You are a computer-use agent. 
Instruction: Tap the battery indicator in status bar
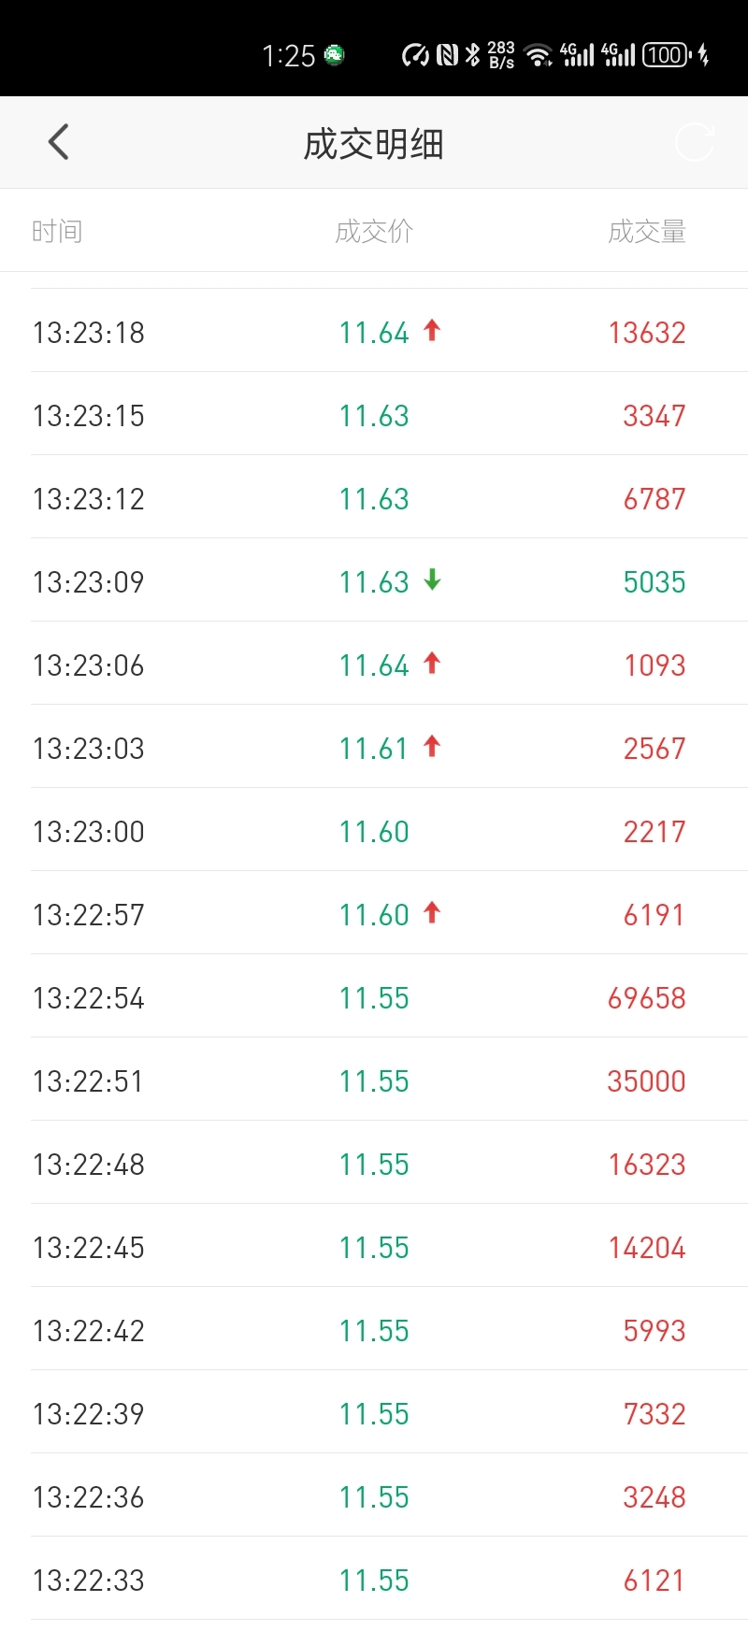pyautogui.click(x=667, y=55)
